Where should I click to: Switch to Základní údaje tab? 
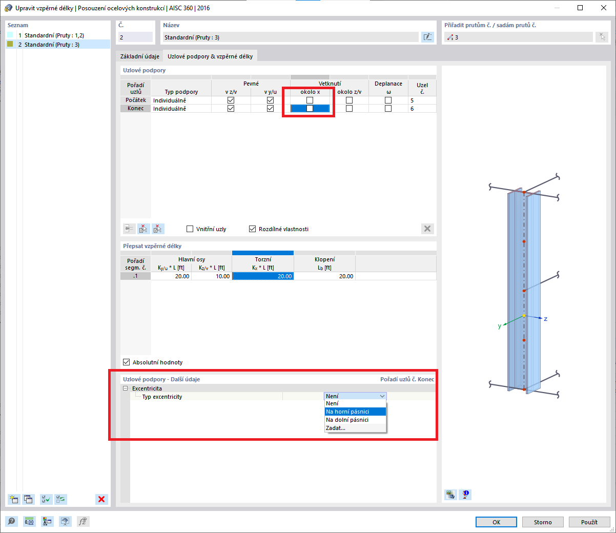[140, 56]
